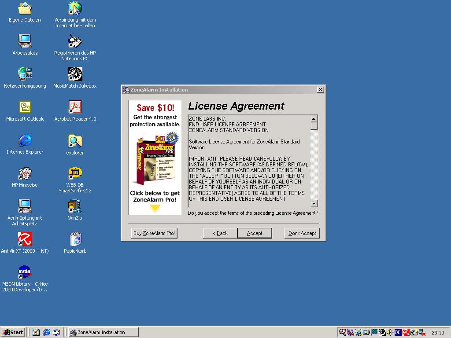Screen dimensions: 451x338
Task: Click the checkered flag tray icon
Action: (x=374, y=332)
